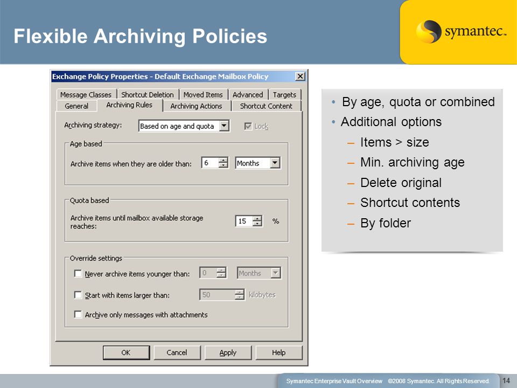
Task: Click the 'Additional options' bullet
Action: click(x=391, y=122)
